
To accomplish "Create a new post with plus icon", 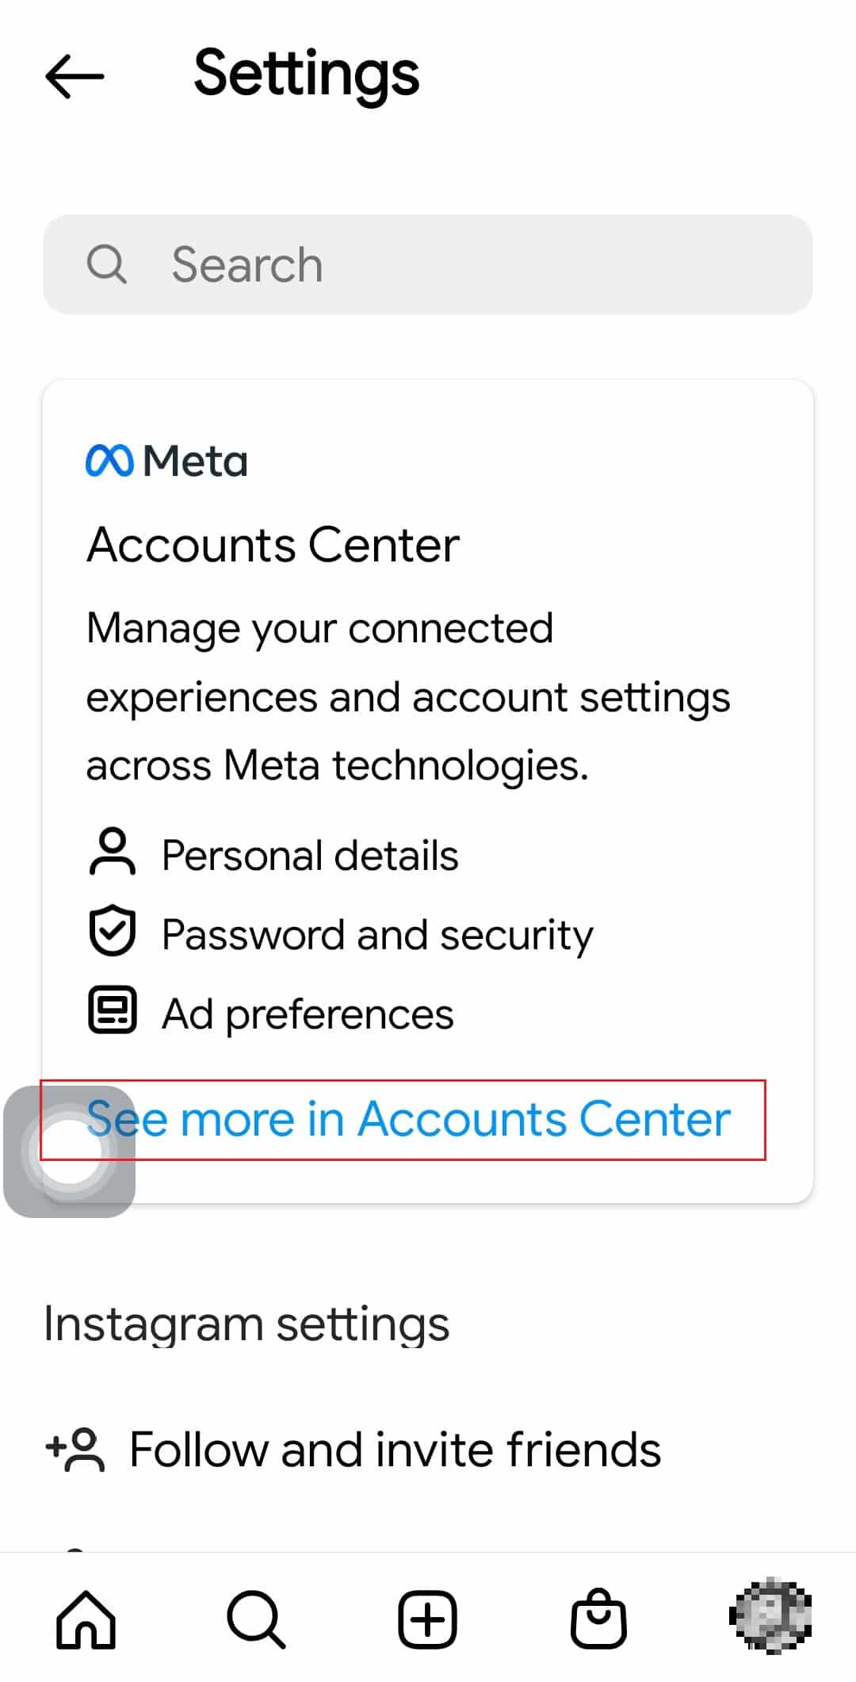I will [x=427, y=1619].
